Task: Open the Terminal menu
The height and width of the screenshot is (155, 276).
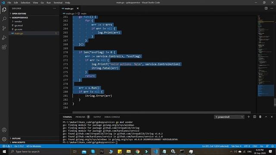Action: coord(58,3)
